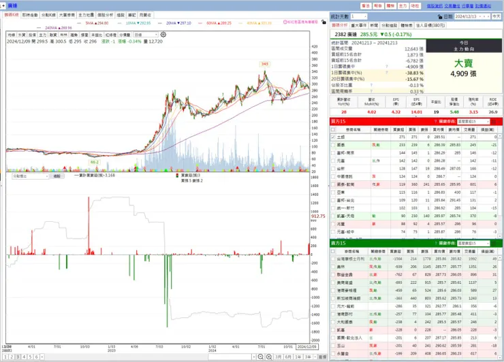Open 新聞 tab in right panel
The image size is (504, 362).
coord(374,25)
